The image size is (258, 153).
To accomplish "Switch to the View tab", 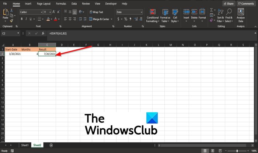I will point(97,4).
